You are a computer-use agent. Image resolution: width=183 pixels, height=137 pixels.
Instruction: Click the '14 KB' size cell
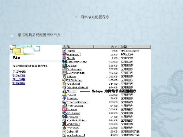(114, 117)
